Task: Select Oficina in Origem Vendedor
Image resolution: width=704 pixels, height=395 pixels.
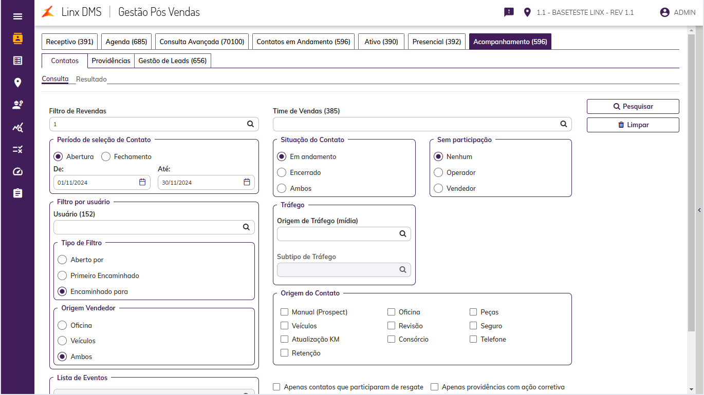Action: point(62,325)
